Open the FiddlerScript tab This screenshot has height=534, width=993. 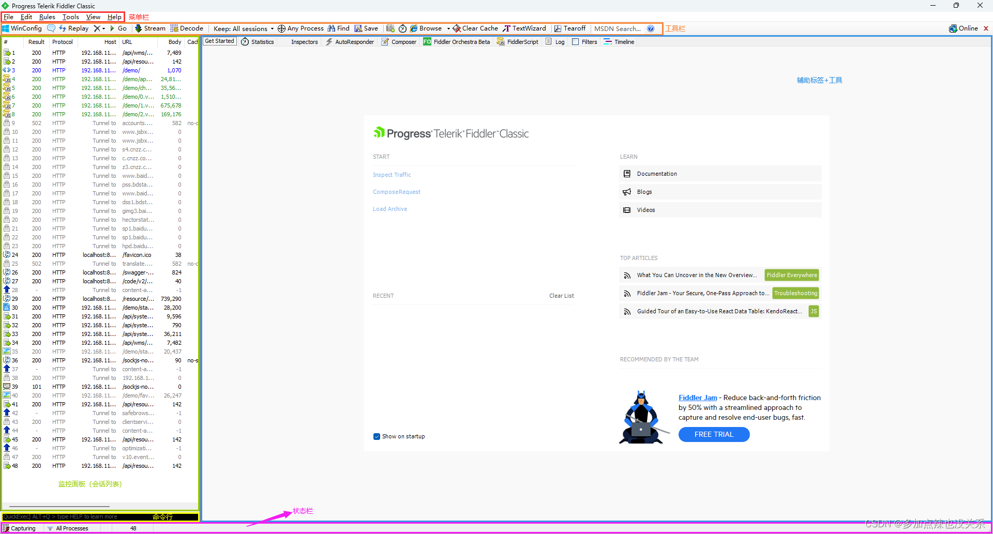[518, 42]
